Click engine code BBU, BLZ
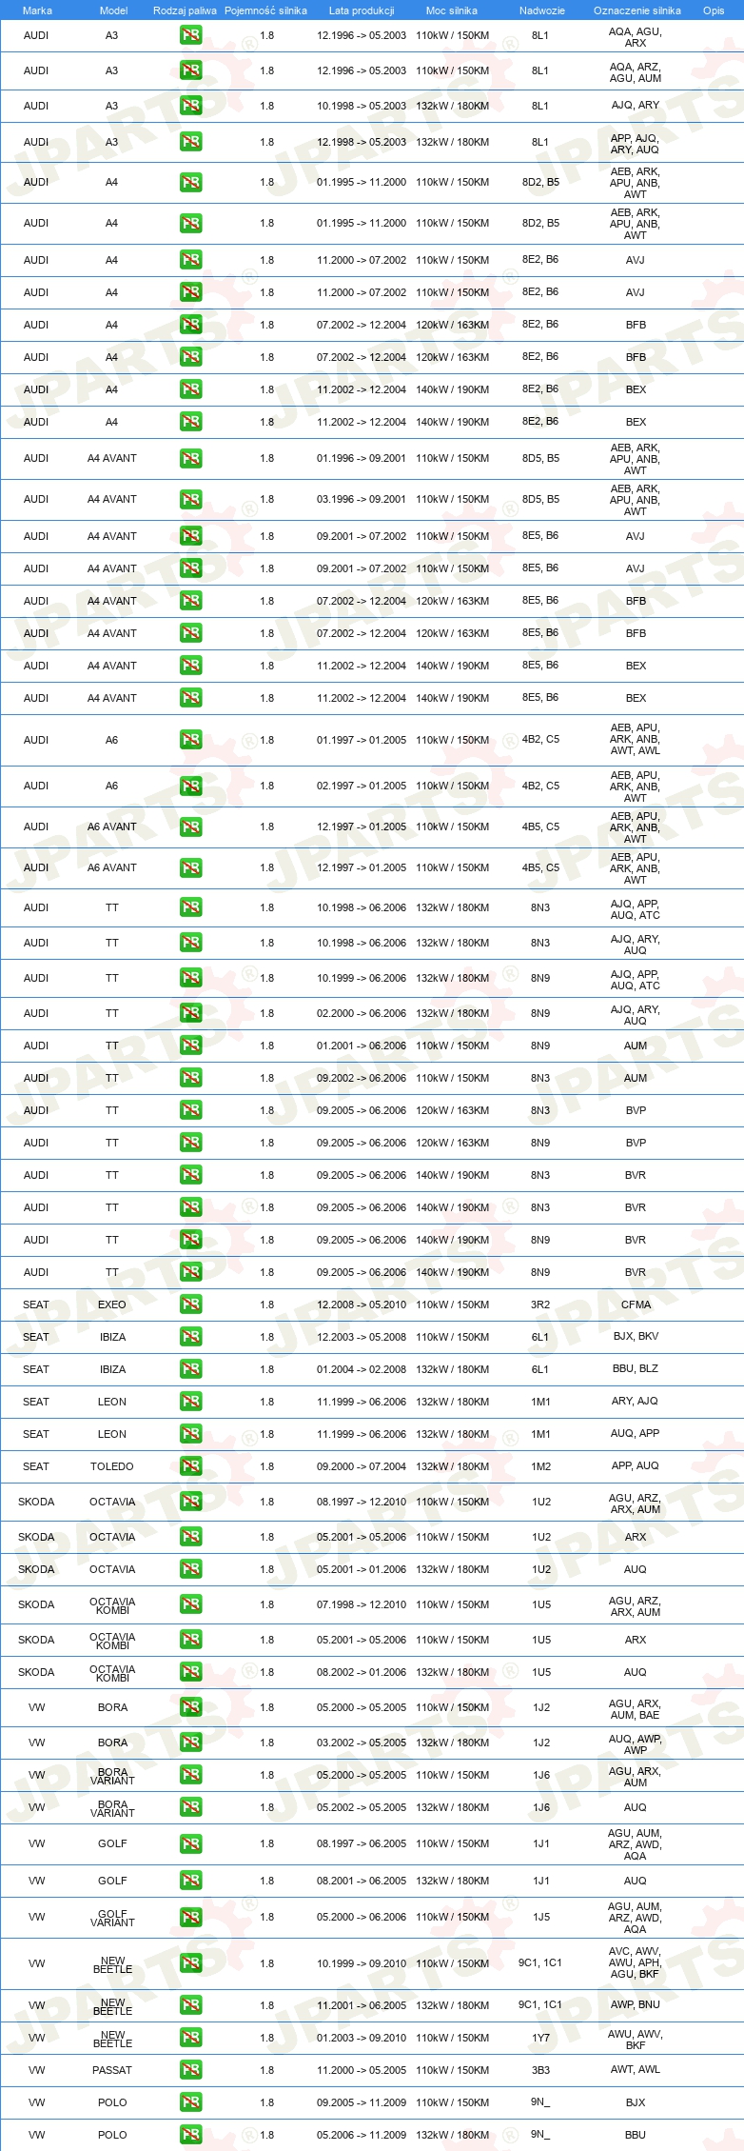Image resolution: width=744 pixels, height=2151 pixels. [636, 1369]
